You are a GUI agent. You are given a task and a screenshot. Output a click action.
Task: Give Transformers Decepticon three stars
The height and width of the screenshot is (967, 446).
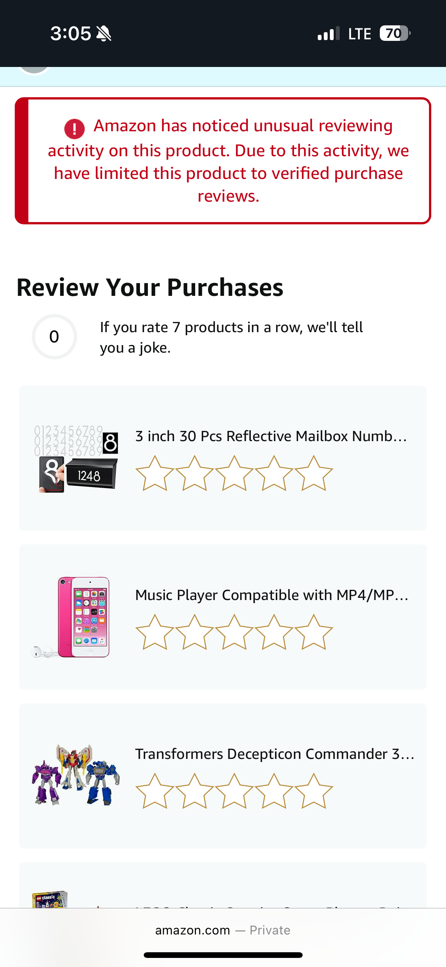point(234,791)
